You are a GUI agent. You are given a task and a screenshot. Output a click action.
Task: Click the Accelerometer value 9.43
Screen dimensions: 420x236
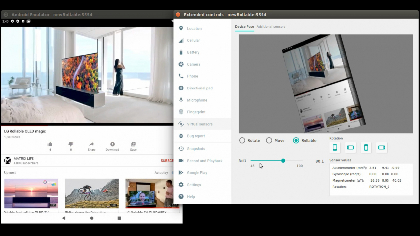(385, 168)
